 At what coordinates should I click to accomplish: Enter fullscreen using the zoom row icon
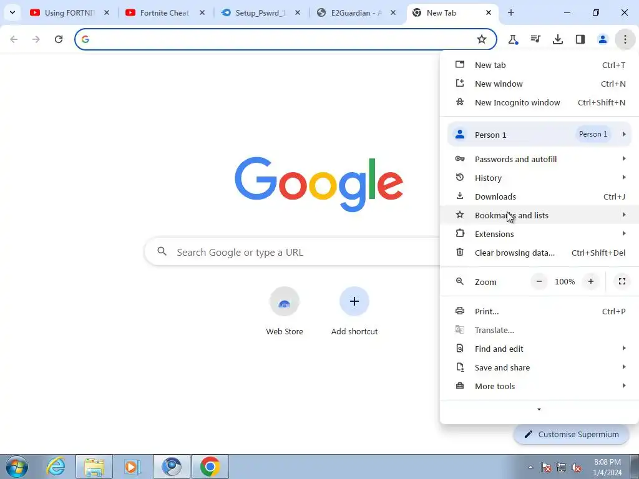coord(622,281)
